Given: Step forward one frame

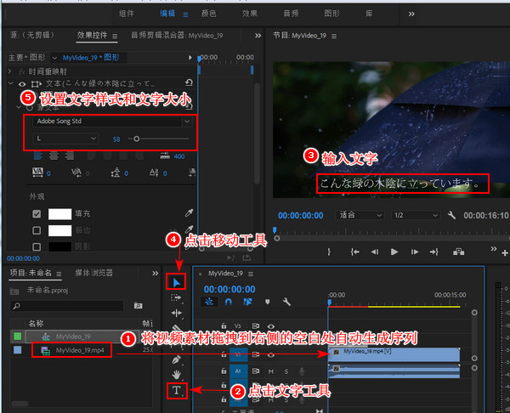Looking at the screenshot, I should [x=415, y=252].
